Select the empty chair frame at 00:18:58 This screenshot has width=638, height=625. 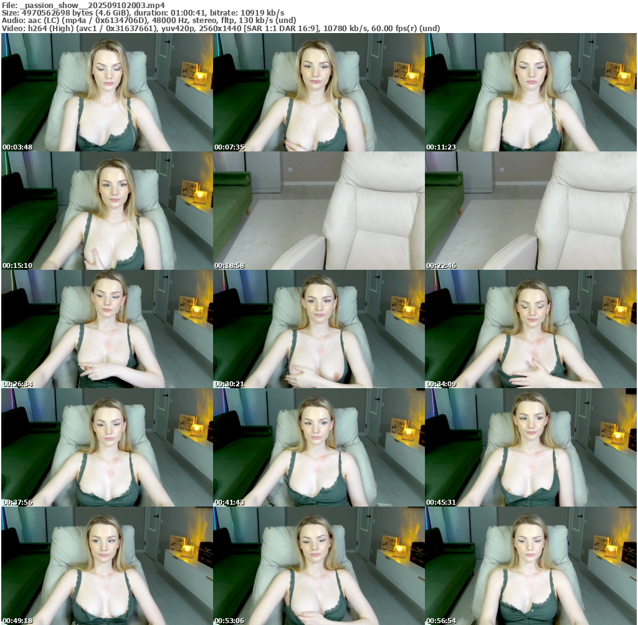(x=318, y=211)
